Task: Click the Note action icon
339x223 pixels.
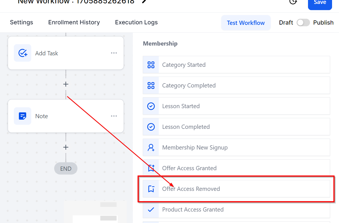Action: pyautogui.click(x=23, y=116)
